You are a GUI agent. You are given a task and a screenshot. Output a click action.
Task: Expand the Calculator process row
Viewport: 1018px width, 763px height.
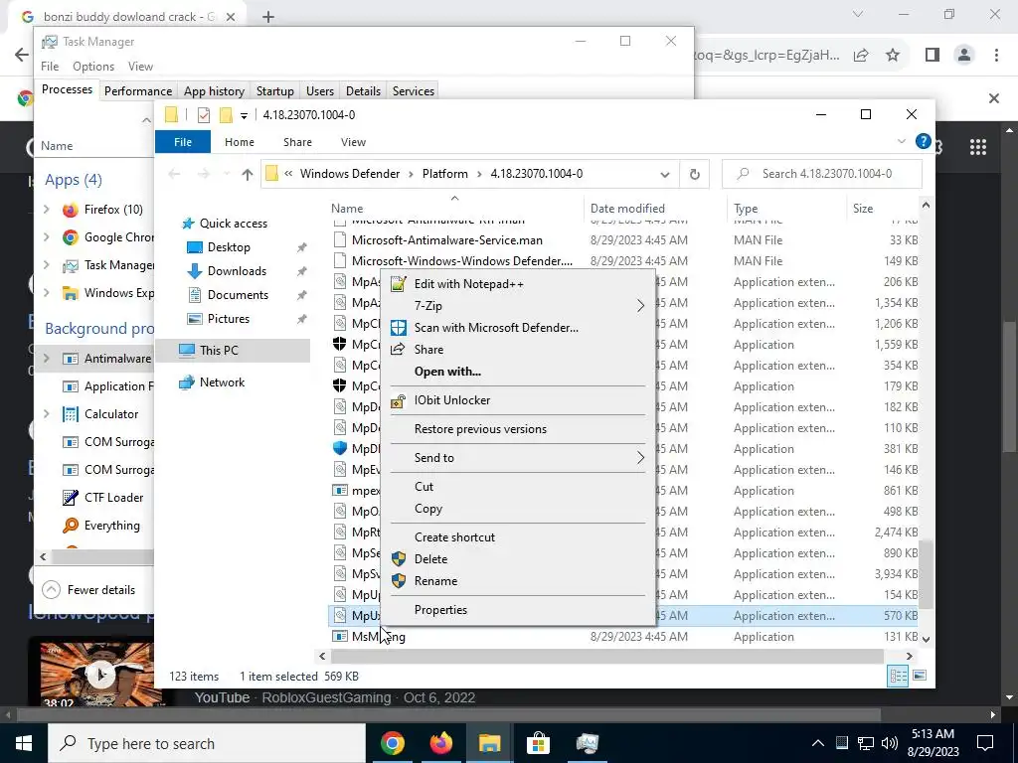46,414
